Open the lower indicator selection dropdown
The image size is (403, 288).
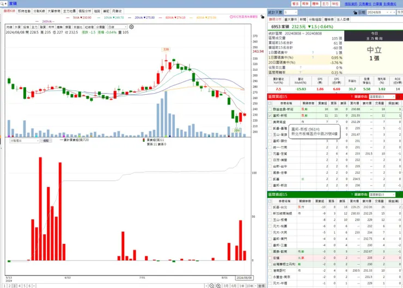click(x=25, y=140)
